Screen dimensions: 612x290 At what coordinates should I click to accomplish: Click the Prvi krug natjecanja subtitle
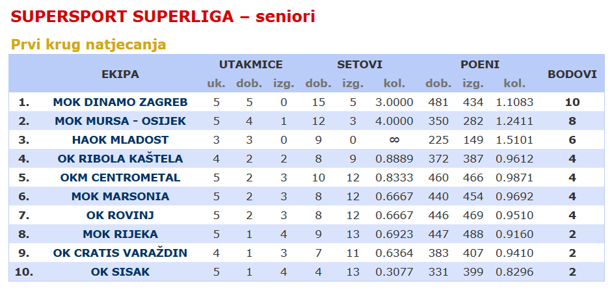pyautogui.click(x=89, y=45)
